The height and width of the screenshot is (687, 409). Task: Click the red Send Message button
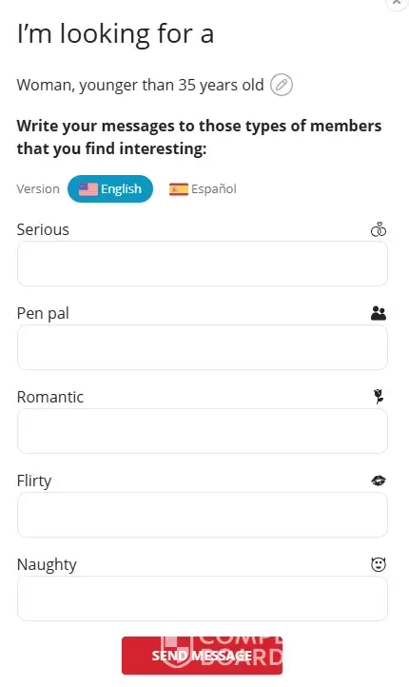coord(202,656)
